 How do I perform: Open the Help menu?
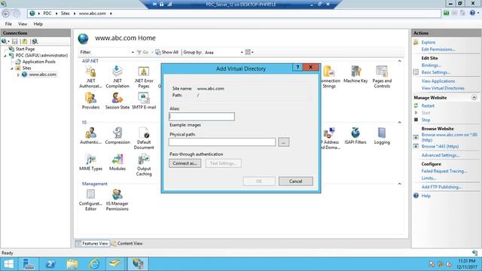[38, 24]
